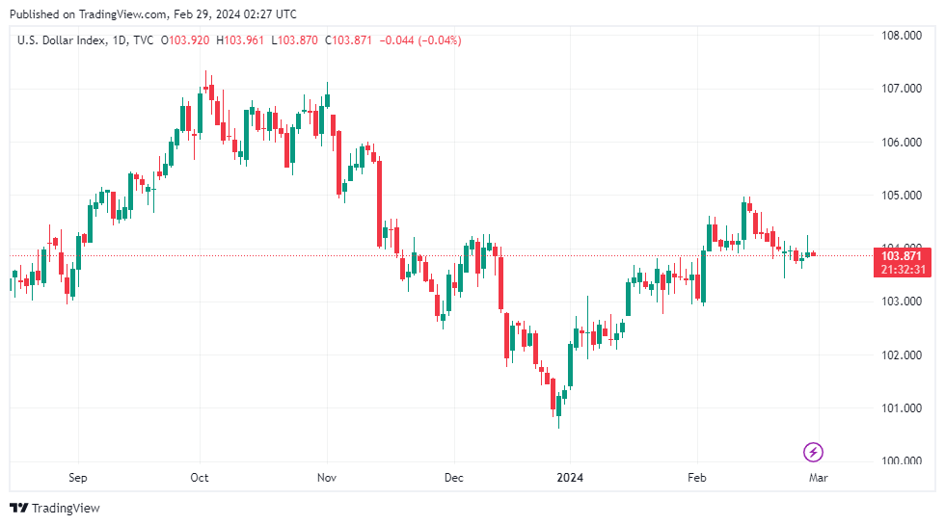Viewport: 945px width, 525px height.
Task: Select the Dec label on time axis
Action: pos(454,477)
